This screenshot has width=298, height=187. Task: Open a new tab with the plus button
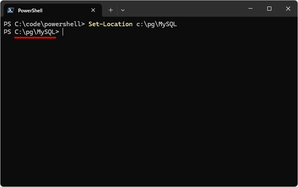111,10
